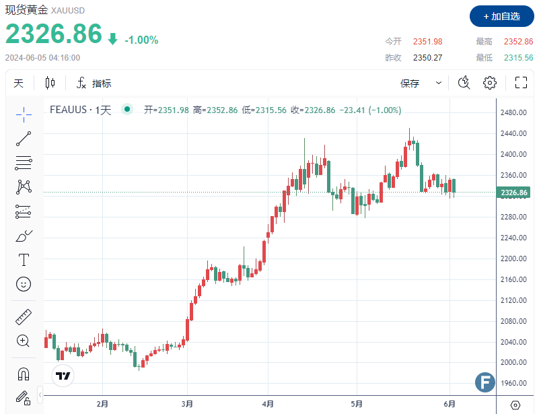
Task: Open the Fibonacci retracement tool
Action: (24, 163)
